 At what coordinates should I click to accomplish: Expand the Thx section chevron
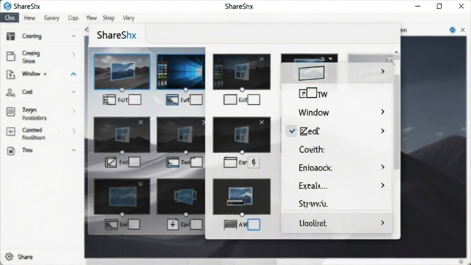click(74, 150)
